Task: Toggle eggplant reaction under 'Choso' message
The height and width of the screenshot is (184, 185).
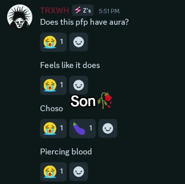Action: click(82, 128)
